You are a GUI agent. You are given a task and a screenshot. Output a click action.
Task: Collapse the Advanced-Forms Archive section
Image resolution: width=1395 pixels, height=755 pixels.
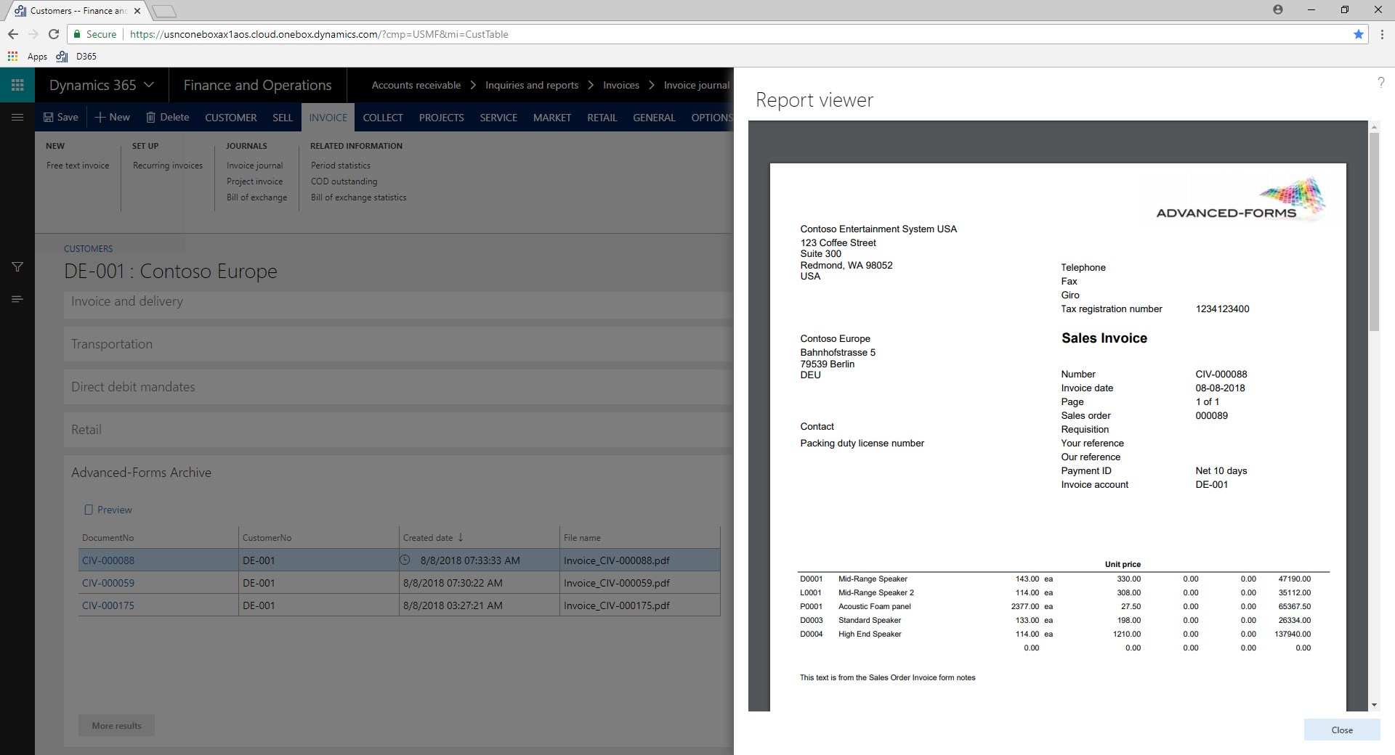[398, 473]
